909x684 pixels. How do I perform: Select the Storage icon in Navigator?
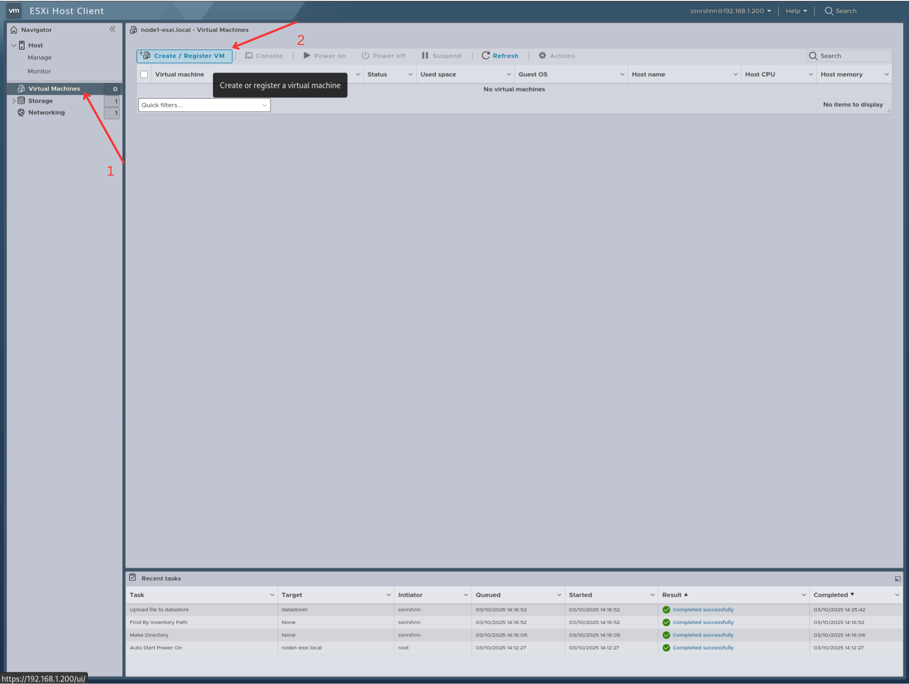[x=21, y=101]
